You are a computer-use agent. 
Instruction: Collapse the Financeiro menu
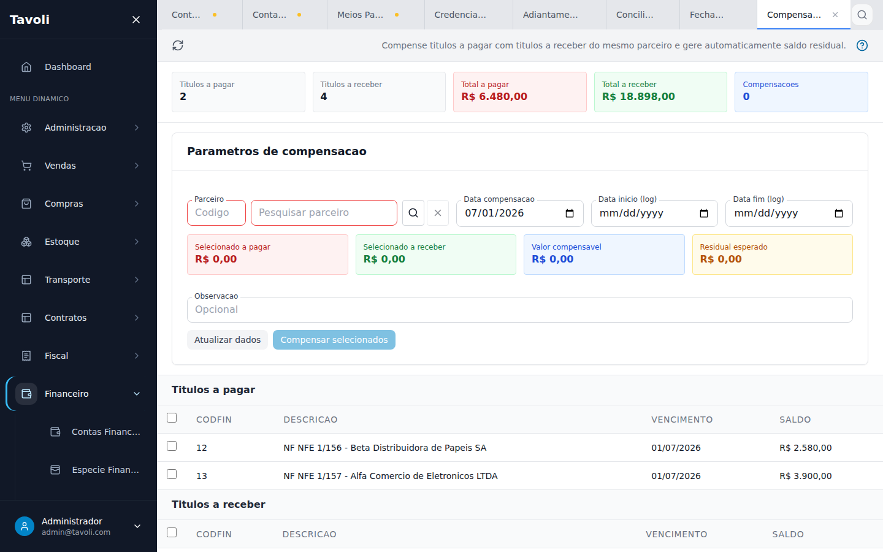pos(137,394)
